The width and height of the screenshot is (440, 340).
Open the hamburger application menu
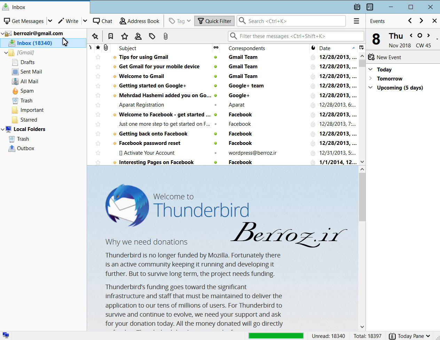pos(356,21)
